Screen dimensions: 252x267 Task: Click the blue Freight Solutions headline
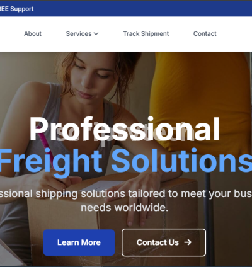[x=126, y=161]
